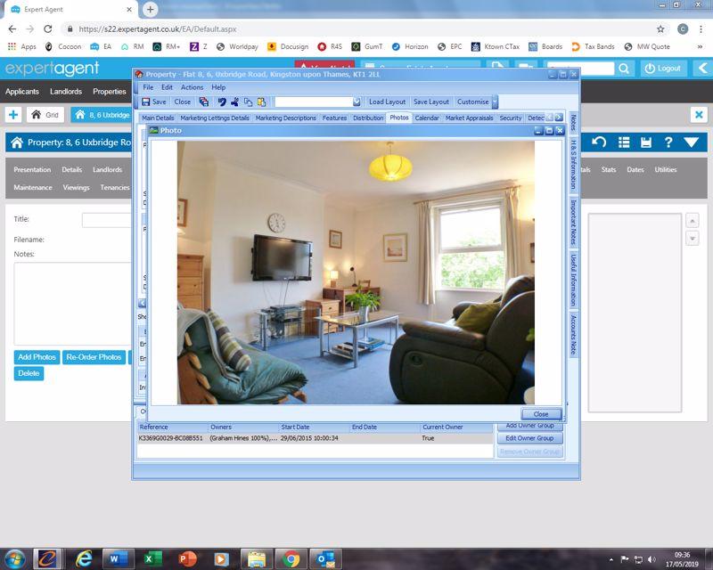Viewport: 713px width, 570px height.
Task: Click the Grid tab with house icon
Action: 45,115
